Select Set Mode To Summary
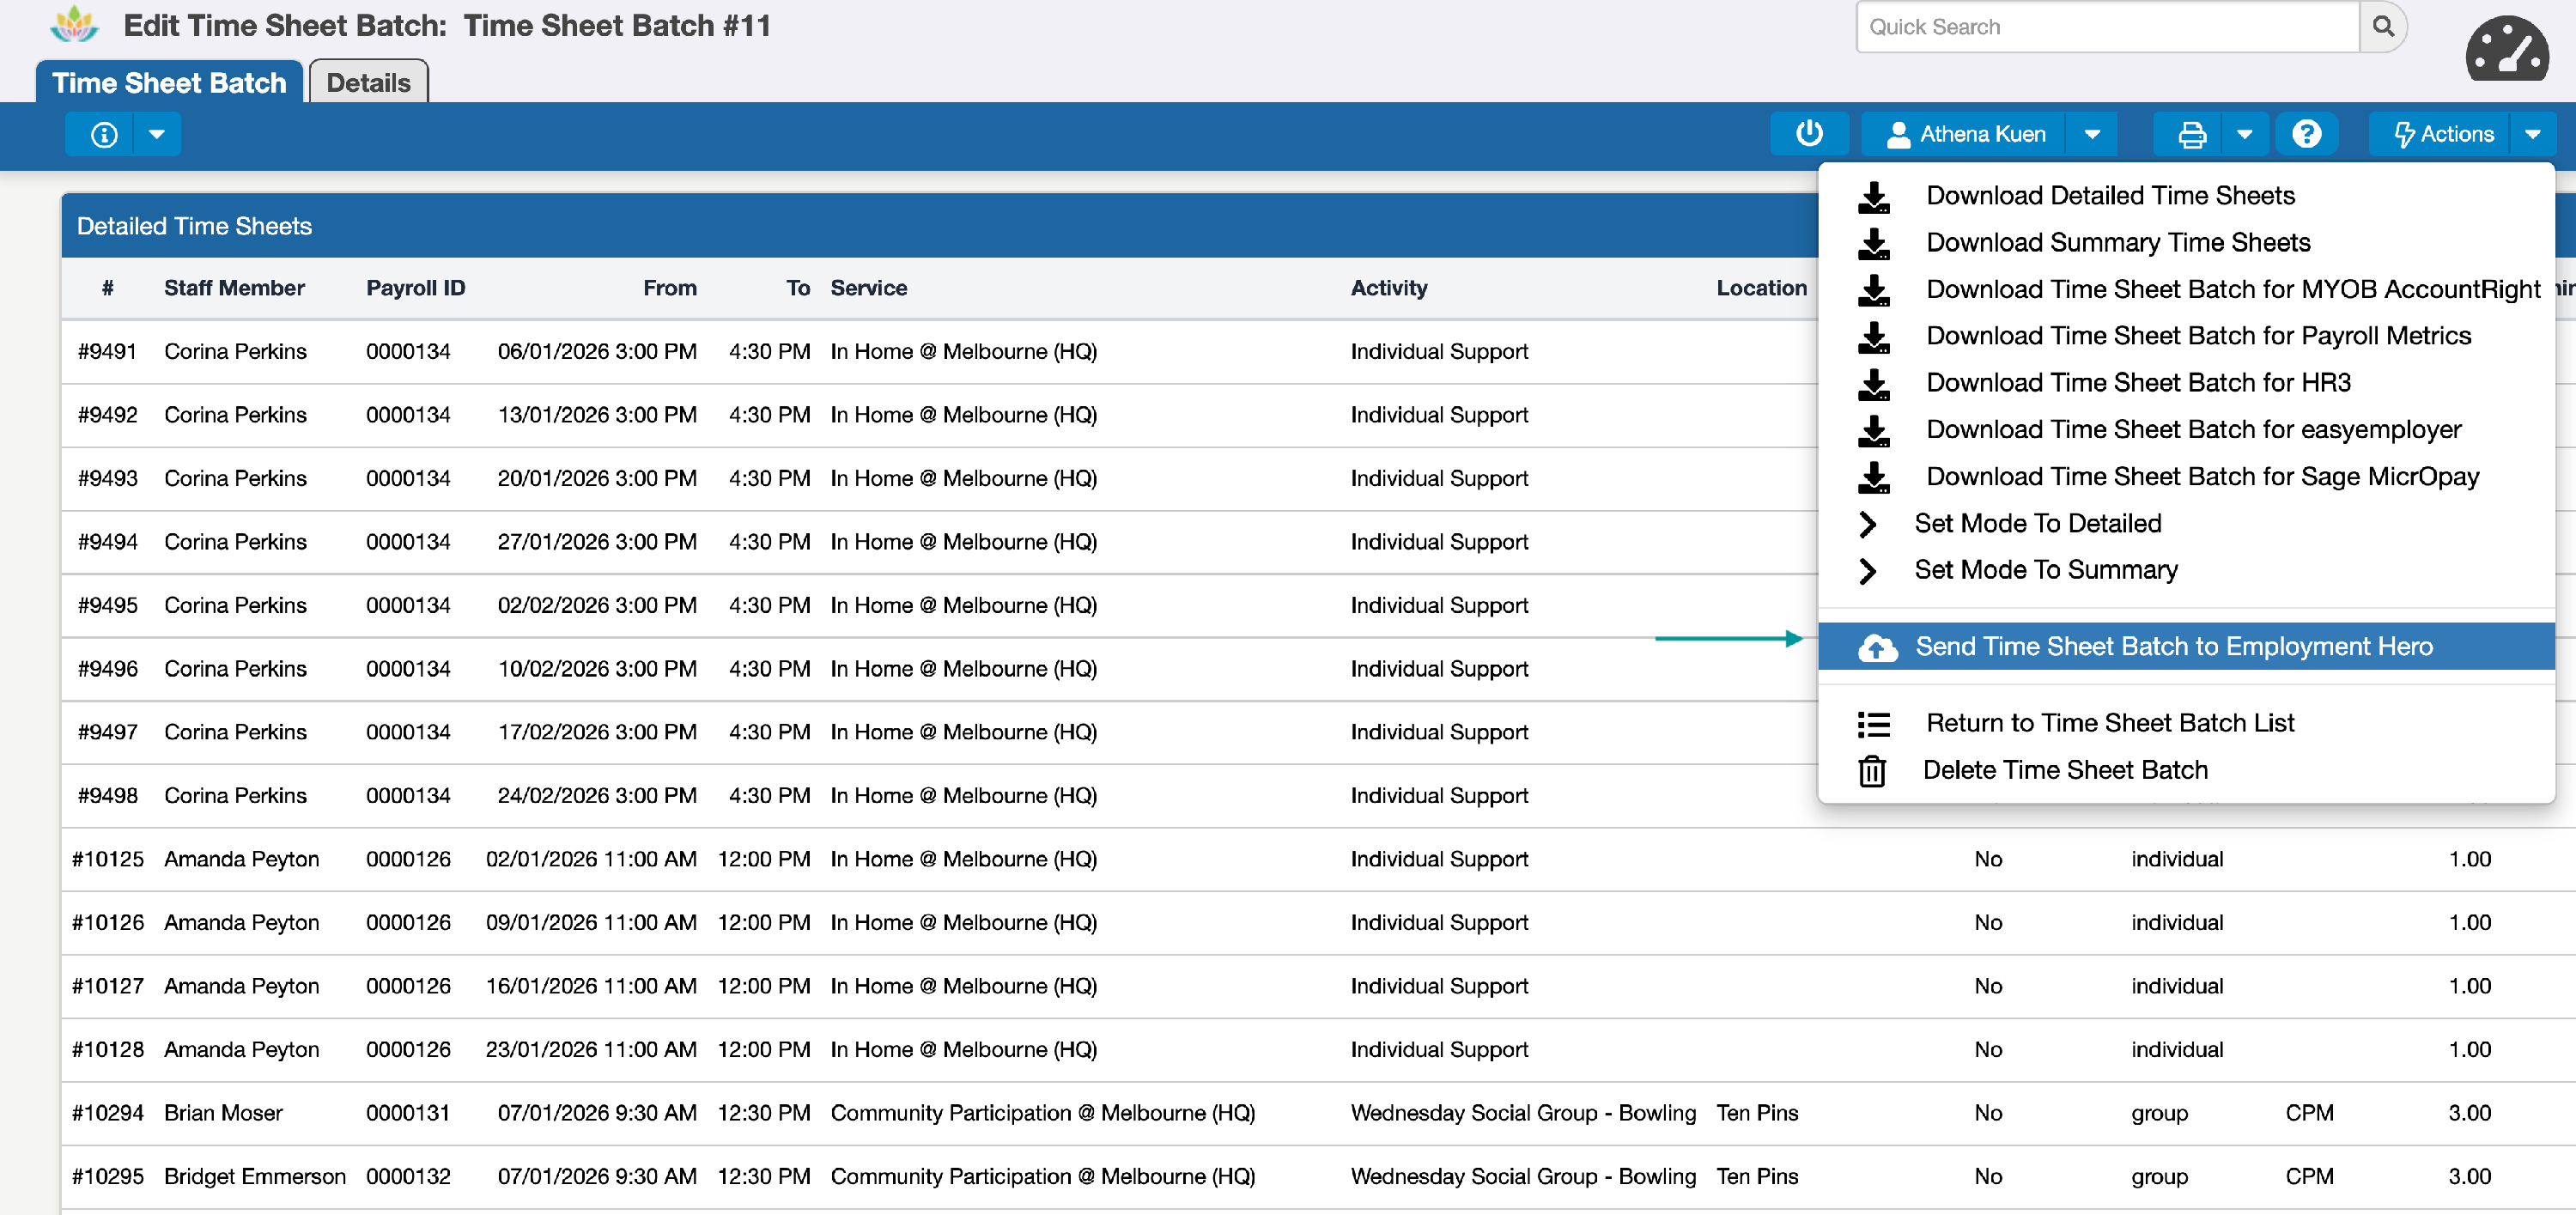The height and width of the screenshot is (1215, 2576). click(x=2045, y=570)
